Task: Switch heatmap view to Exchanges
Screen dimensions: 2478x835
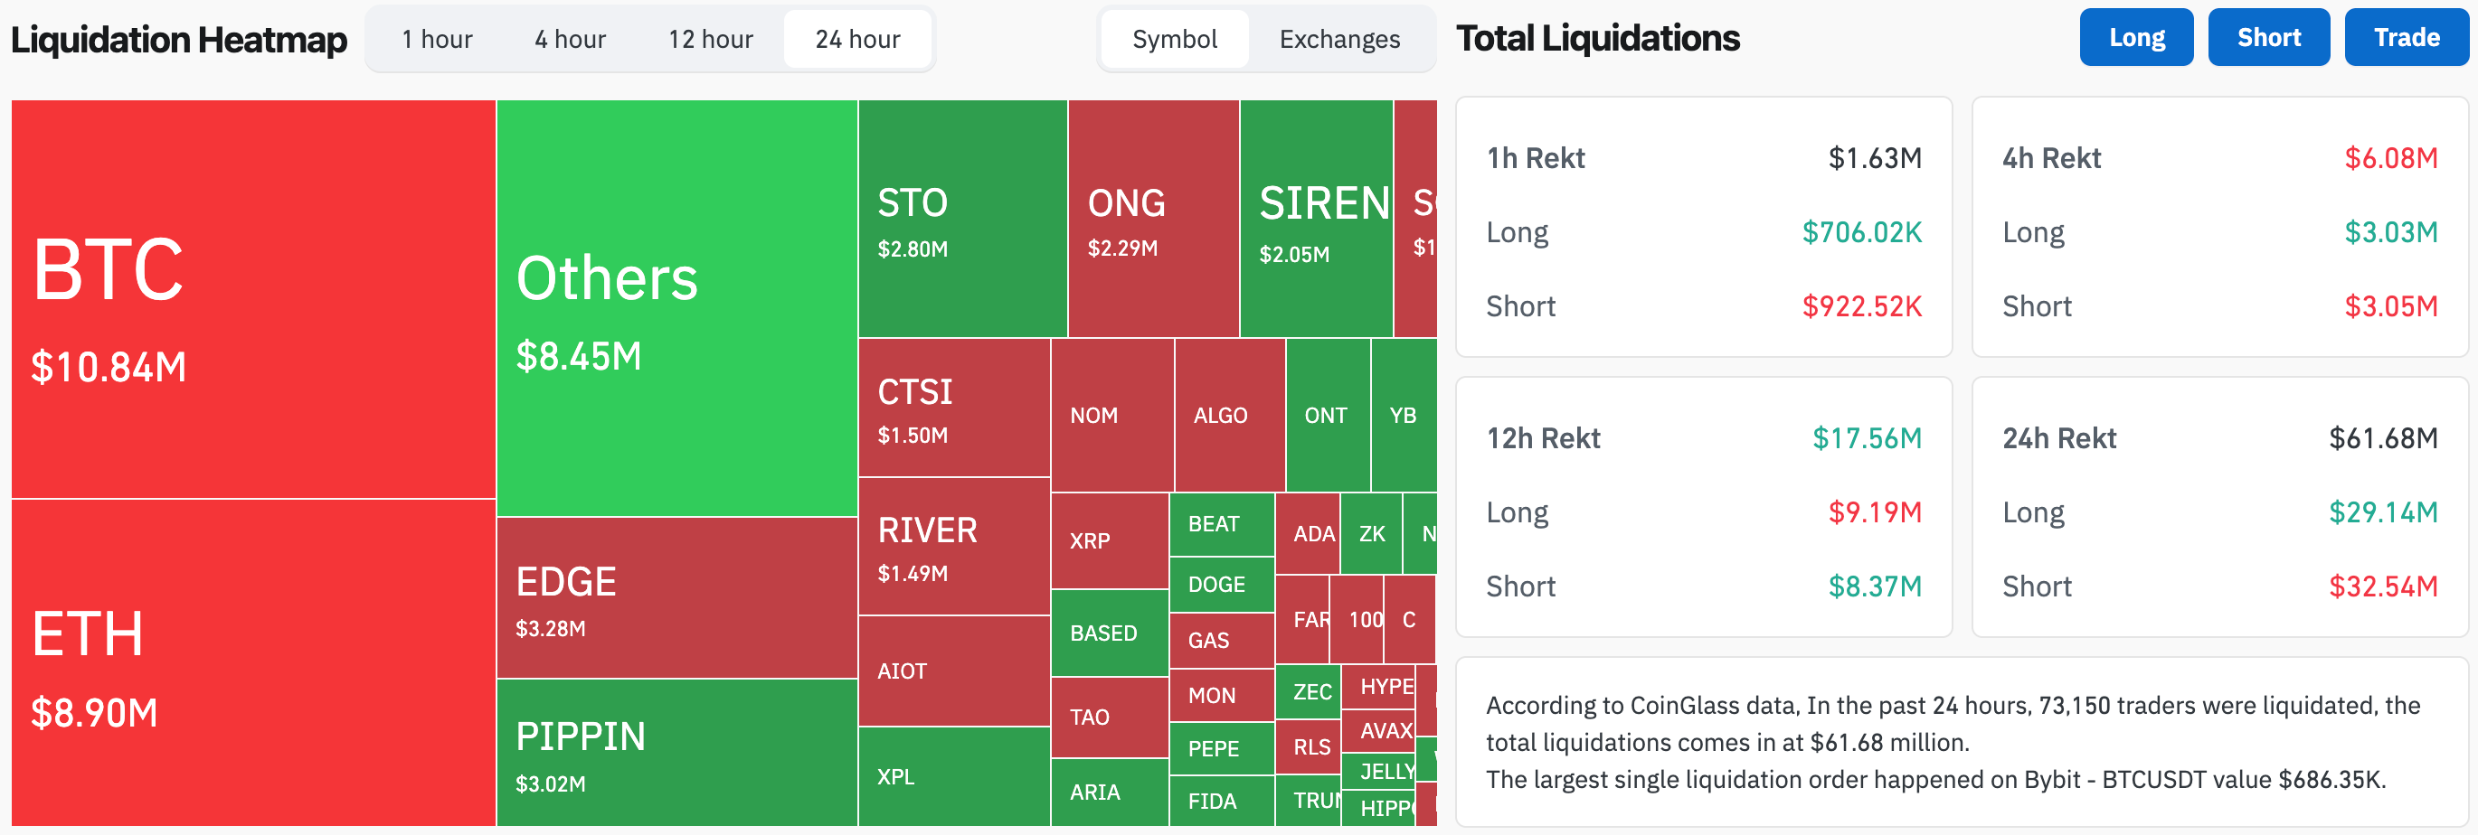Action: (x=1339, y=40)
